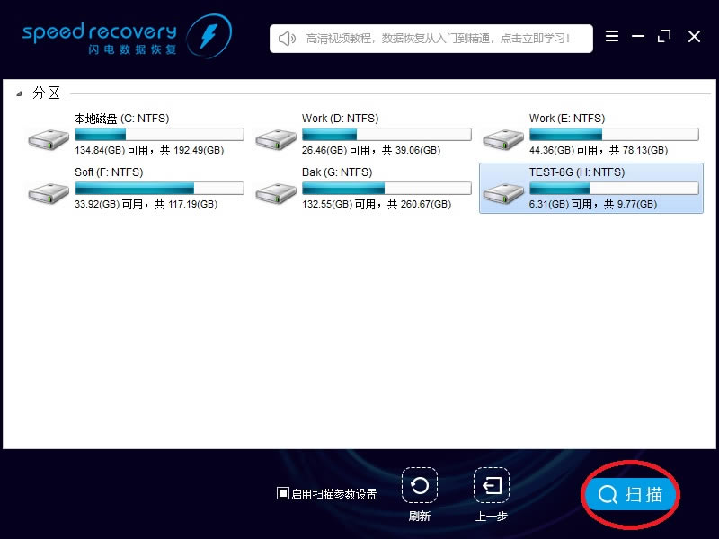
Task: Click the Bak G: drive usage bar
Action: (386, 189)
